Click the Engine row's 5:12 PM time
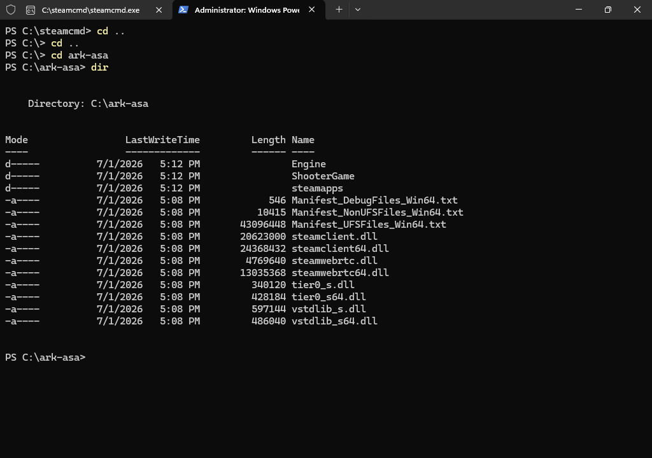The width and height of the screenshot is (652, 458). (180, 164)
